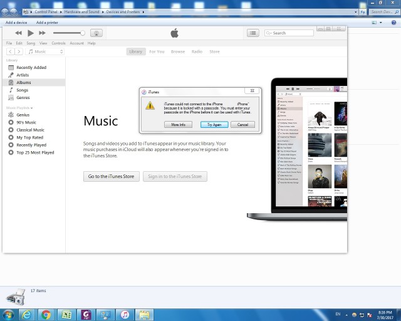The width and height of the screenshot is (401, 321).
Task: Click the iTunes forward navigation arrow
Action: (x=19, y=51)
